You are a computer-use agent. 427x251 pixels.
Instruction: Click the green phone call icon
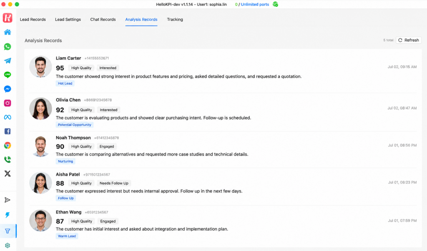point(8,160)
